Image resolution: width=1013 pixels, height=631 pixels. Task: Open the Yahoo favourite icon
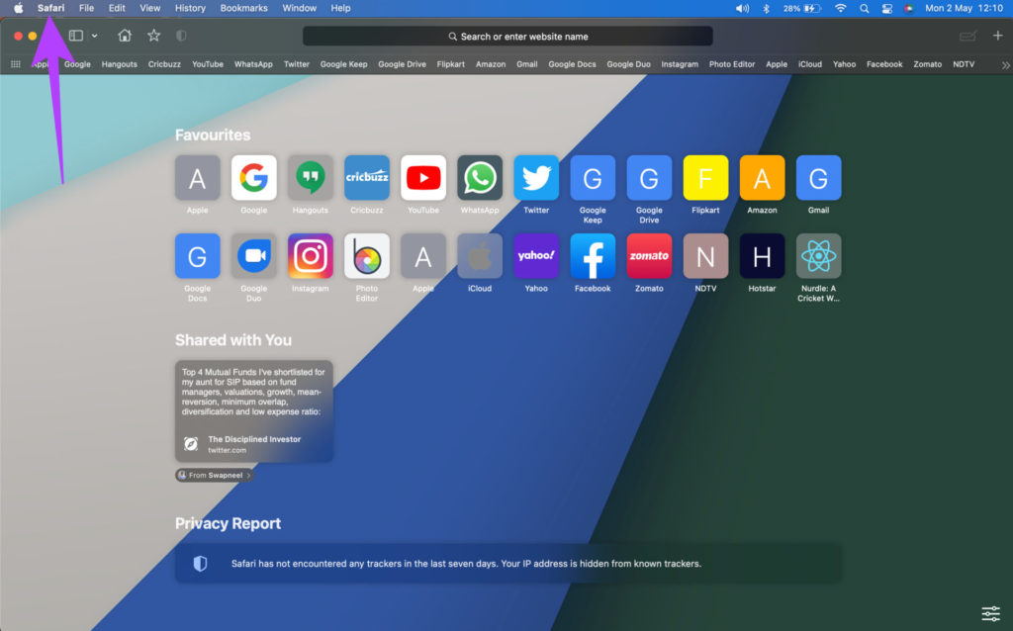tap(536, 256)
